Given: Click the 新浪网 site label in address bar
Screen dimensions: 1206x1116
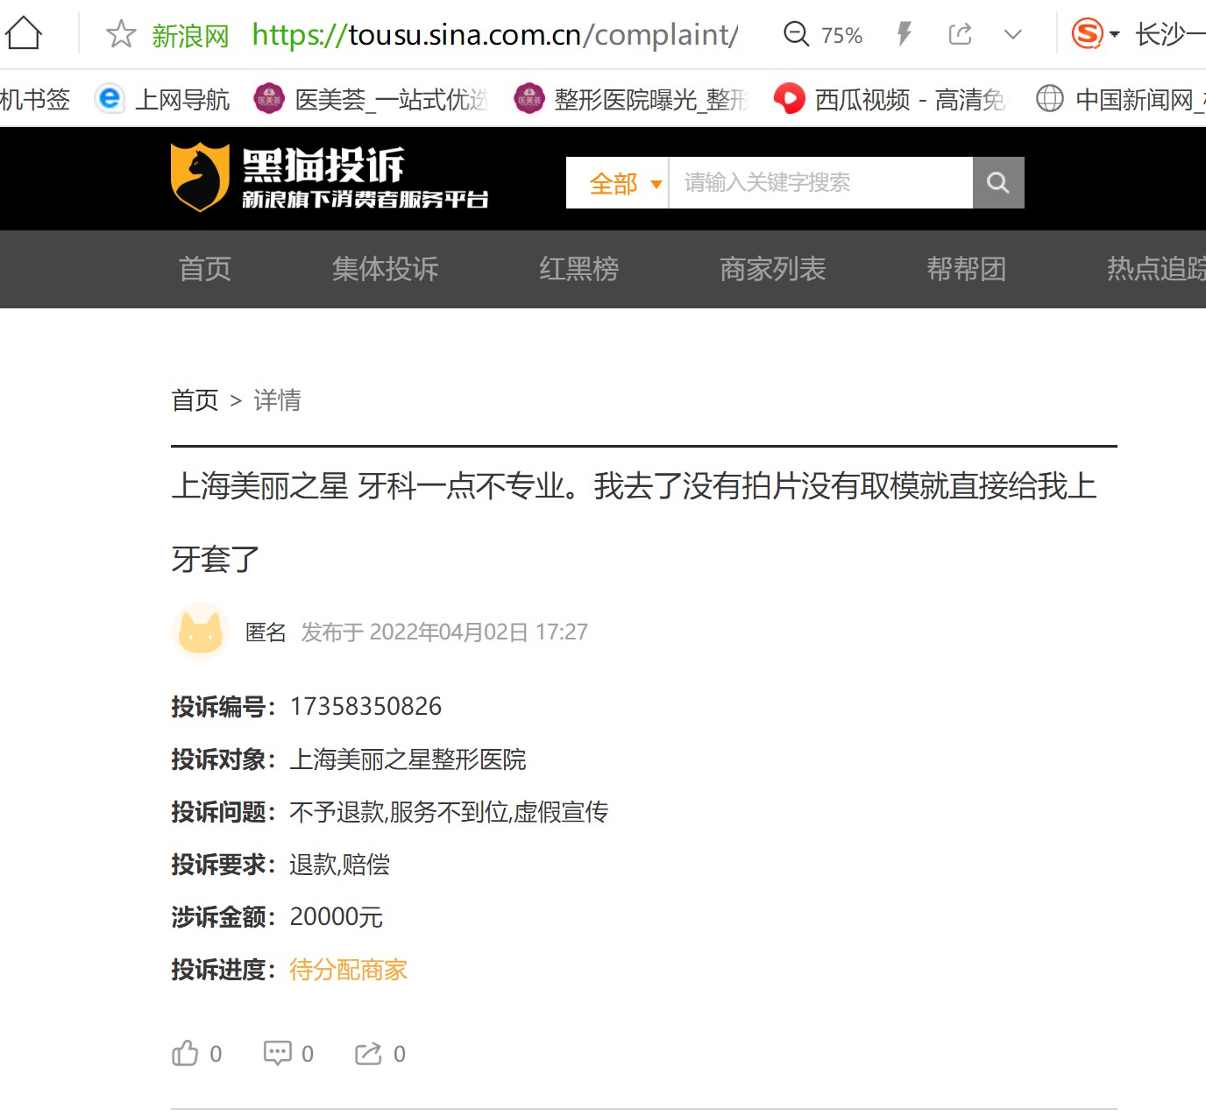Looking at the screenshot, I should [x=190, y=36].
